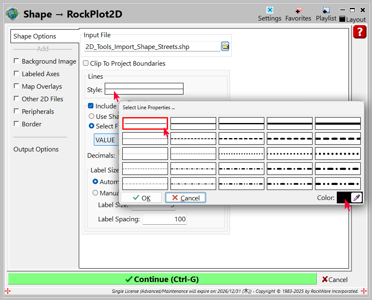Viewport: 372px width, 300px height.
Task: Browse for input file with folder icon
Action: [225, 46]
